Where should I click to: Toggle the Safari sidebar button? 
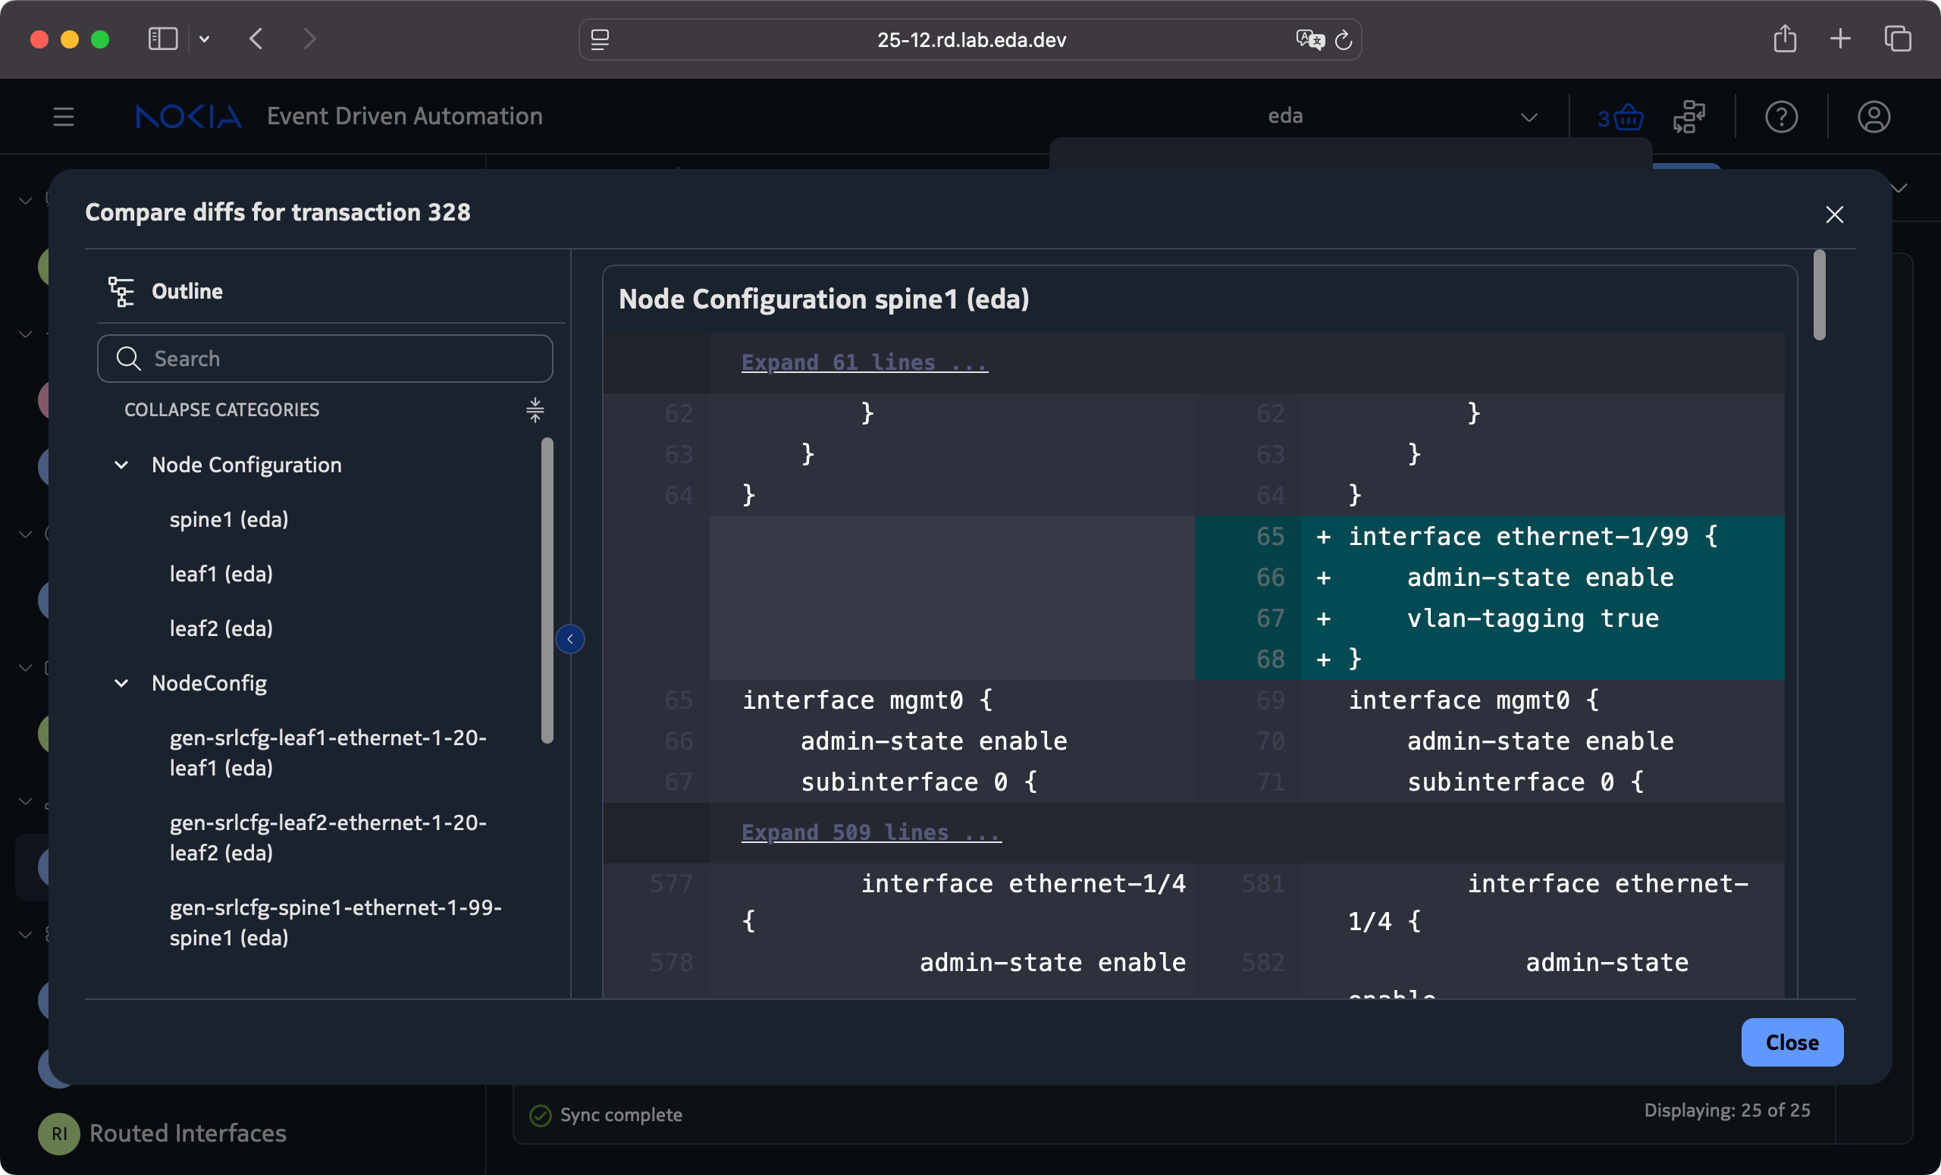pyautogui.click(x=163, y=39)
